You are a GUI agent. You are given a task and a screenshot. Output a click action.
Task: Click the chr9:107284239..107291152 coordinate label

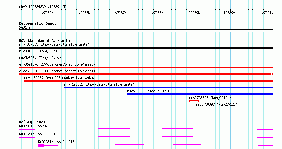click(x=43, y=7)
